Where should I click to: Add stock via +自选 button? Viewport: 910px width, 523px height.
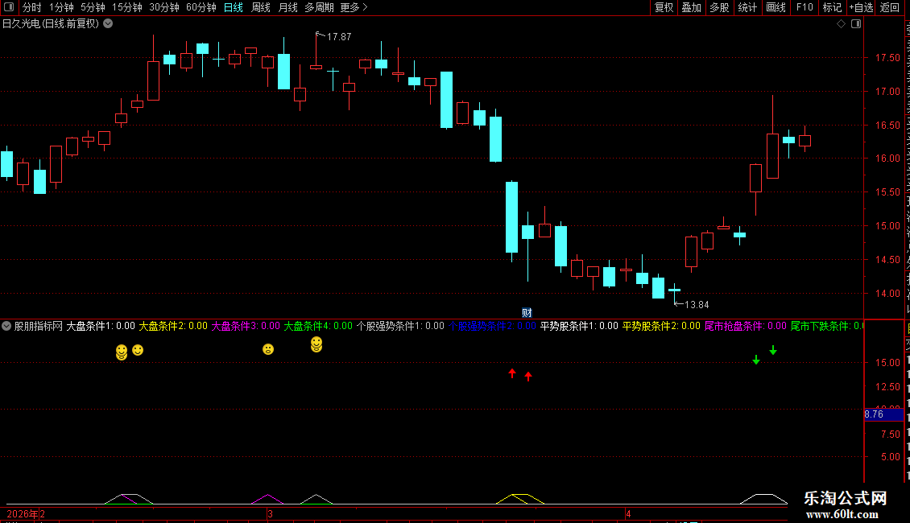click(861, 7)
